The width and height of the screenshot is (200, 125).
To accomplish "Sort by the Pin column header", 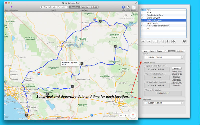I will tap(143, 10).
